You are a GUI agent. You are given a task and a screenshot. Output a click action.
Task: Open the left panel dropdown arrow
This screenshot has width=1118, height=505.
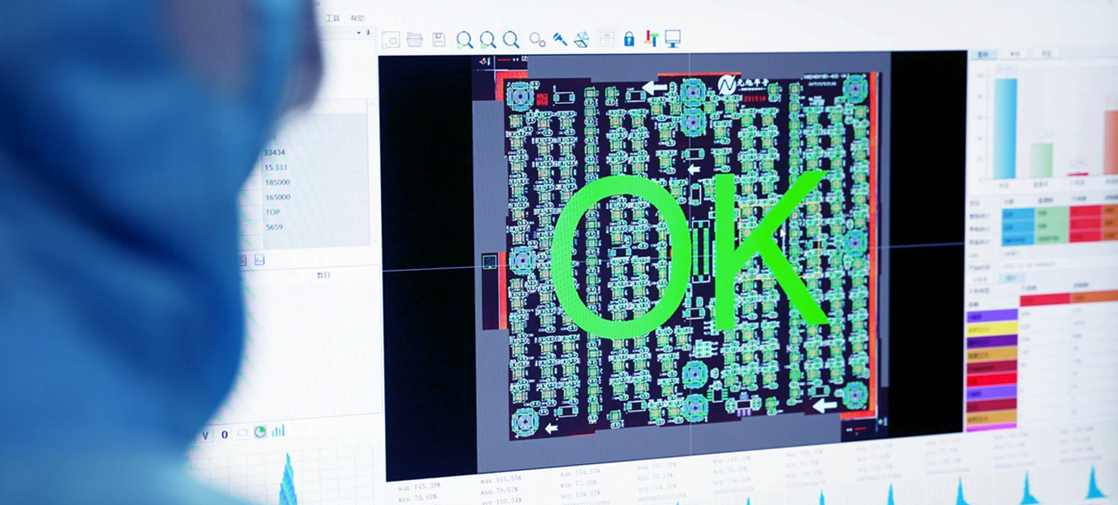coord(358,33)
